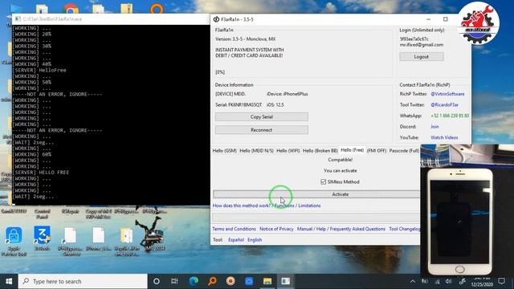Click the iOS: 12.5 text
514x289 pixels.
click(275, 104)
